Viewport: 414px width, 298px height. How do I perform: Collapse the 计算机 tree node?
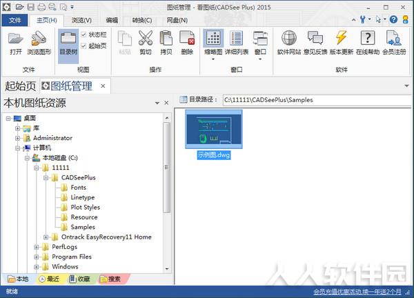[x=18, y=148]
